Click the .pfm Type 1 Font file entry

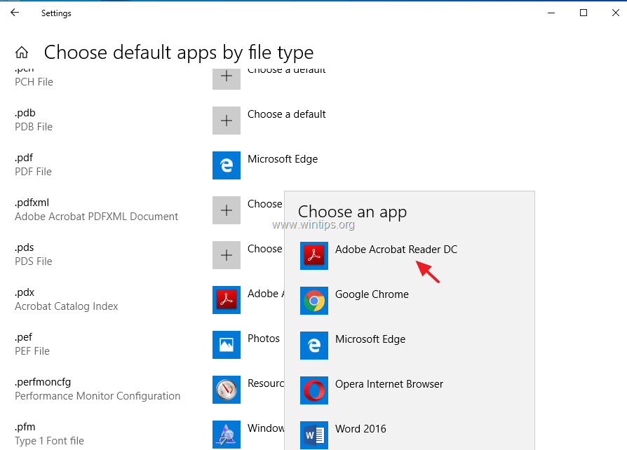point(49,434)
